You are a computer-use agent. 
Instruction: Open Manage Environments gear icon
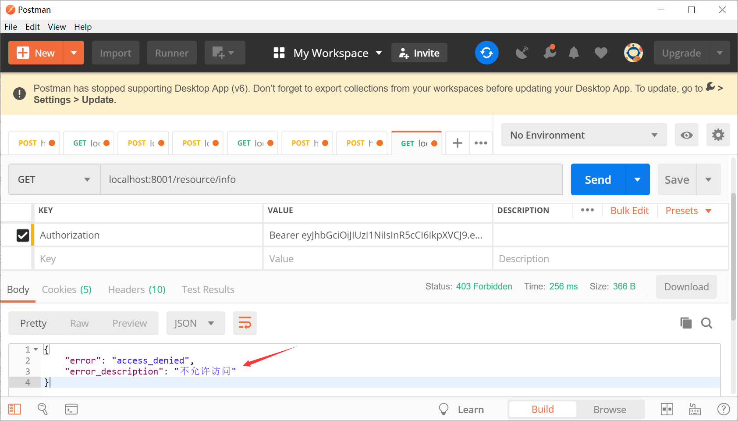[x=718, y=135]
